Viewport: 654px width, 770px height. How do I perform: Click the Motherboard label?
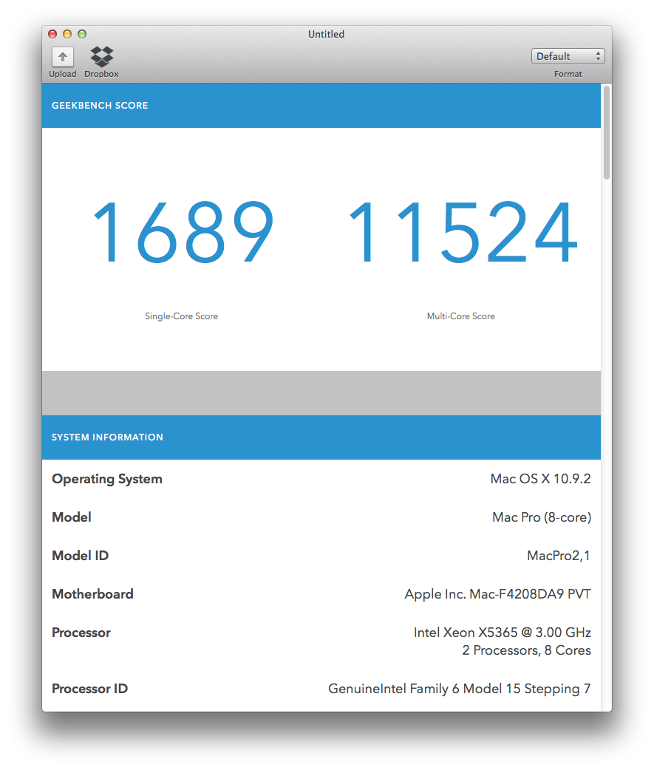pos(93,594)
